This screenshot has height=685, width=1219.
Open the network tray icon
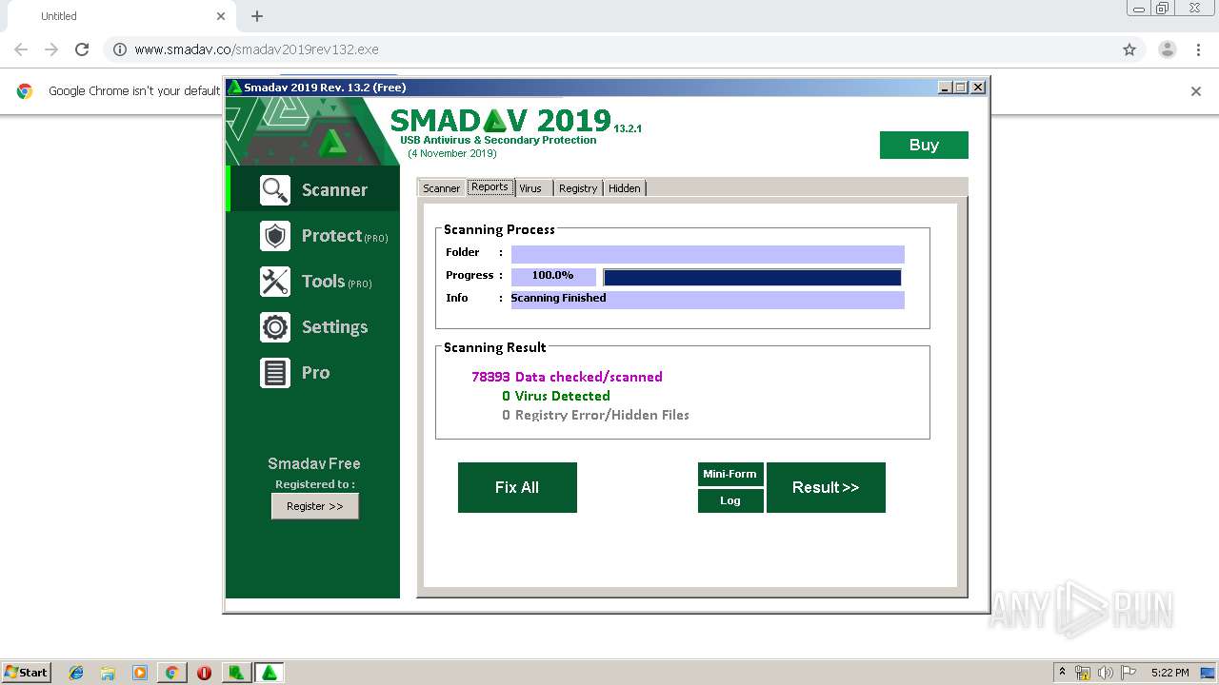[x=1083, y=673]
